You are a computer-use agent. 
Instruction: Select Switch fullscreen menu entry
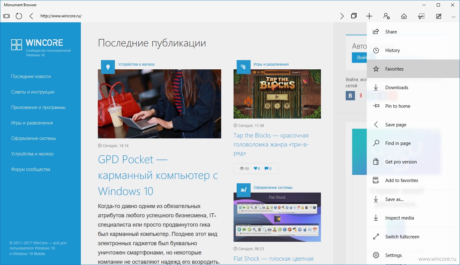tap(413, 237)
